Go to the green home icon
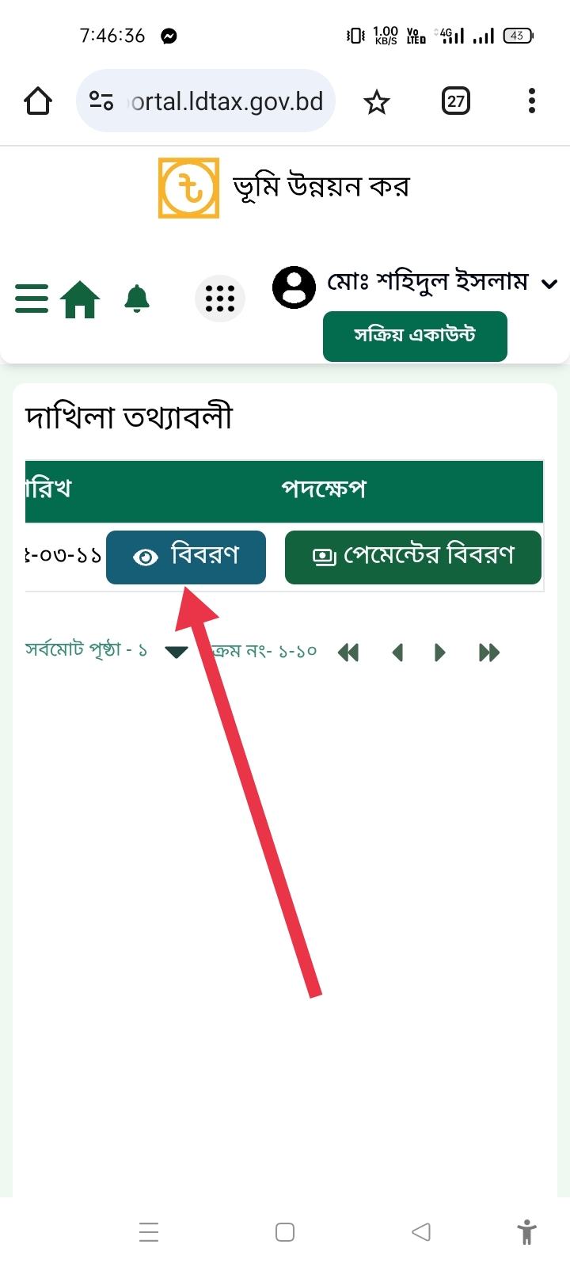The height and width of the screenshot is (1267, 570). click(x=81, y=299)
